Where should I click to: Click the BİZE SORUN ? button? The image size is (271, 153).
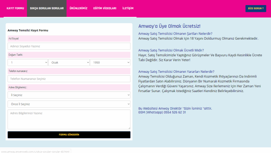pos(256,8)
